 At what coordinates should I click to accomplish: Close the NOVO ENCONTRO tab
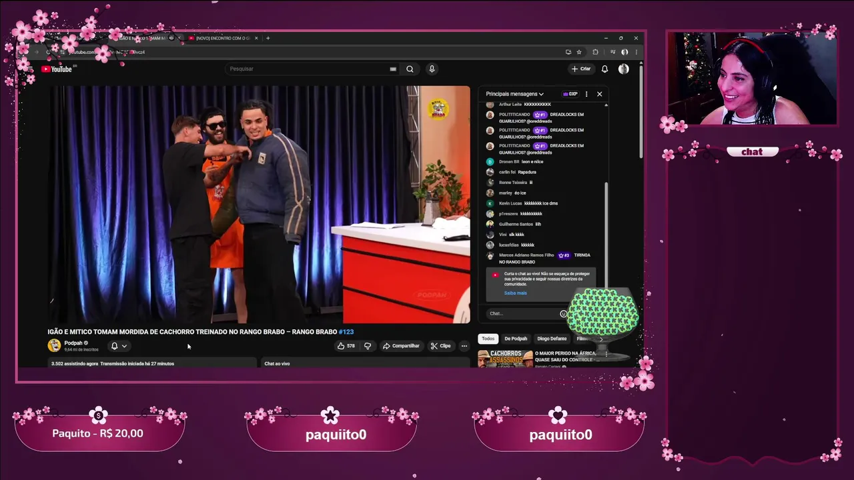257,38
